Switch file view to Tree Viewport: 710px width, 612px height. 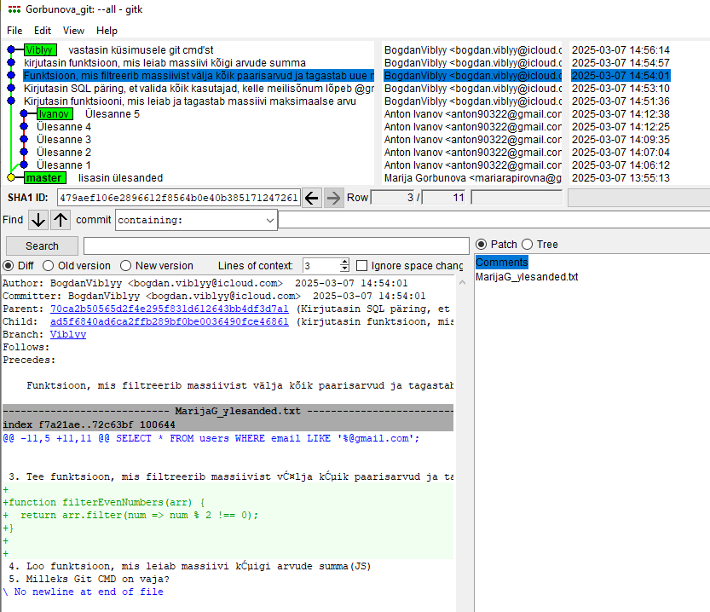pos(527,245)
